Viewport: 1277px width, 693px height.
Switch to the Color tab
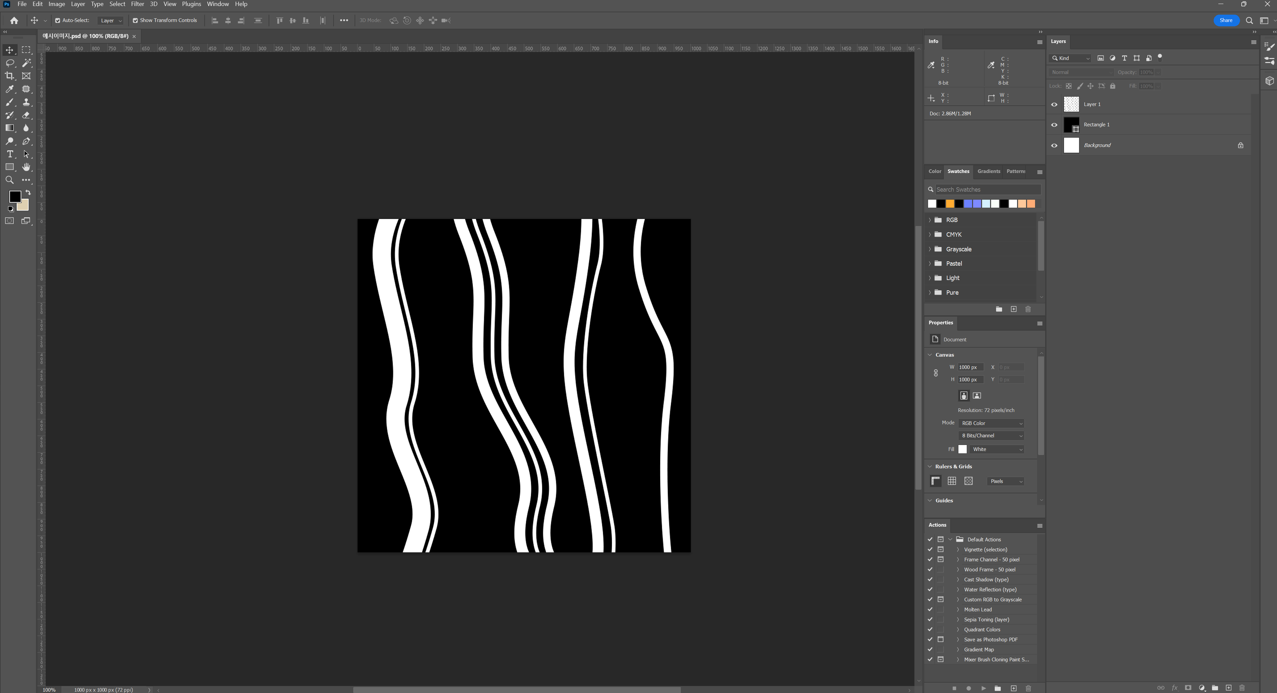(x=934, y=171)
